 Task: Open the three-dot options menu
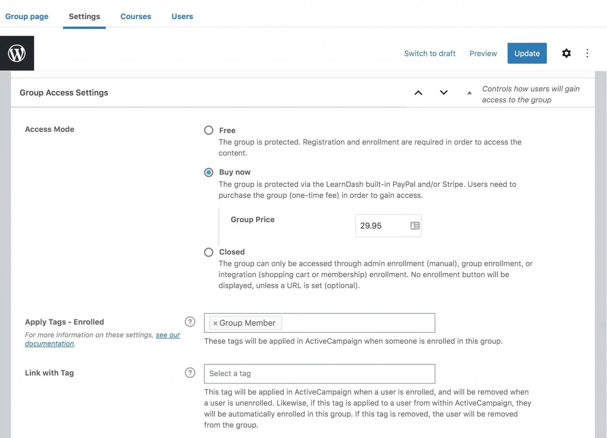click(x=587, y=53)
